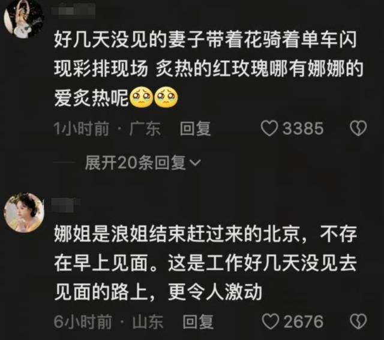Select the blurred username of second commenter
This screenshot has height=340, width=384.
coord(66,205)
